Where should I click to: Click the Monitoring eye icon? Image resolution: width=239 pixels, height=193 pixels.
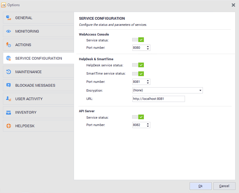coord(9,31)
